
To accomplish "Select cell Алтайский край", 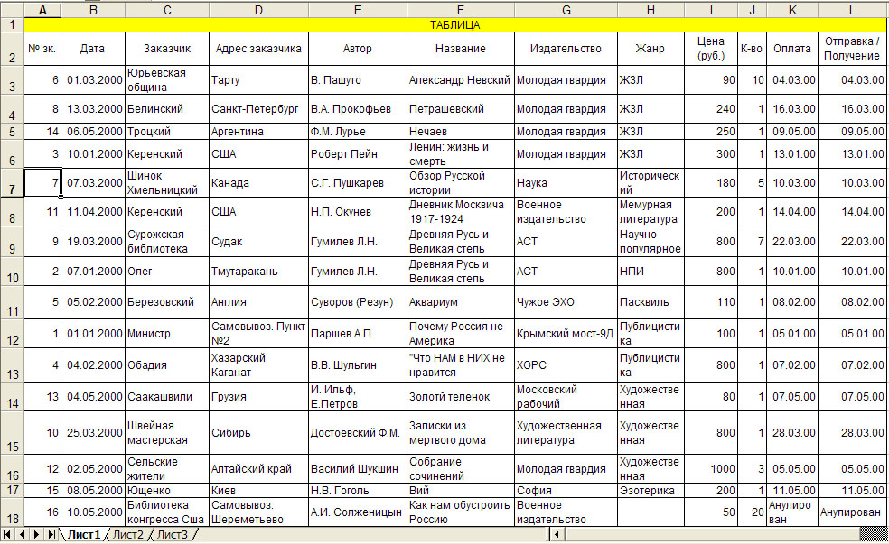I will click(x=258, y=469).
